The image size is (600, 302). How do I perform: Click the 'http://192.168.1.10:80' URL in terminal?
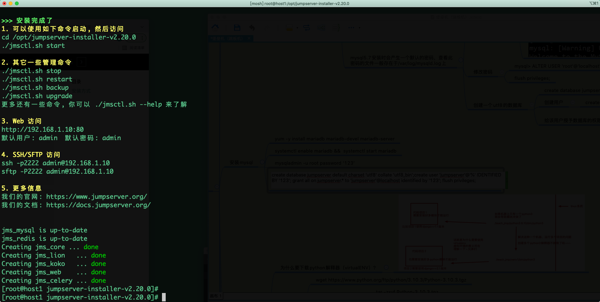click(43, 130)
